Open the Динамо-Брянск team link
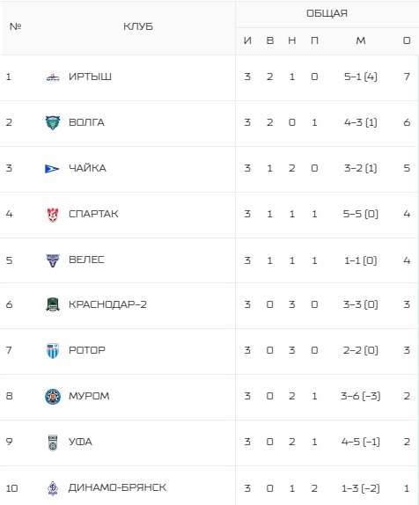This screenshot has width=419, height=505. coord(117,487)
